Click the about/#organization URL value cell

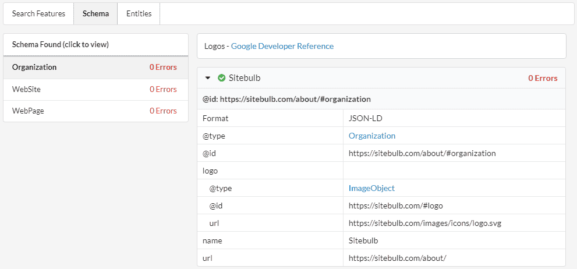[x=454, y=153]
